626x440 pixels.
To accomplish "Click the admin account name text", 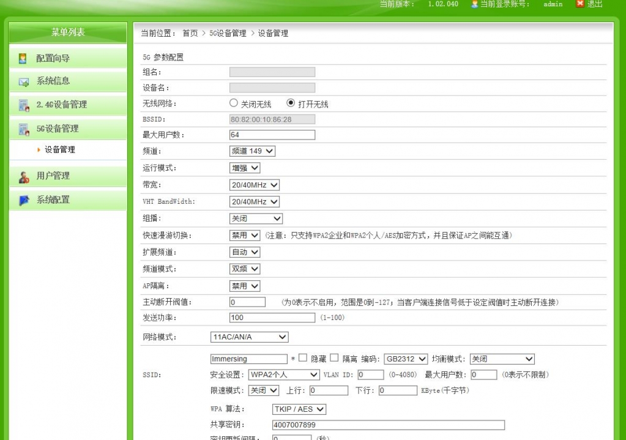I will [553, 4].
